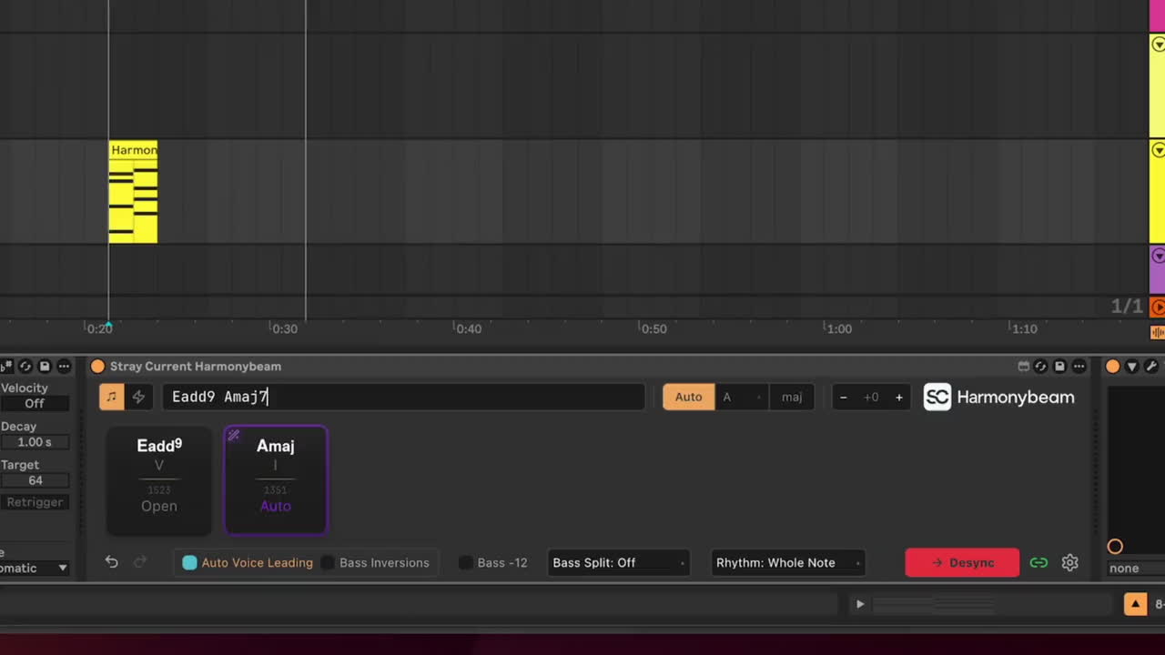
Task: Click the chord progression text field
Action: [x=404, y=397]
